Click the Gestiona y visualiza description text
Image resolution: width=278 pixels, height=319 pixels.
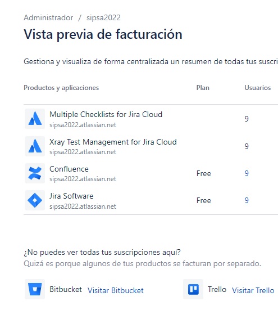click(151, 62)
